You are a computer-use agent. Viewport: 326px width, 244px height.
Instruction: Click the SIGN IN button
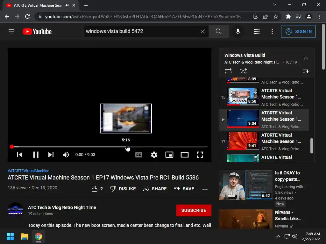tap(298, 31)
